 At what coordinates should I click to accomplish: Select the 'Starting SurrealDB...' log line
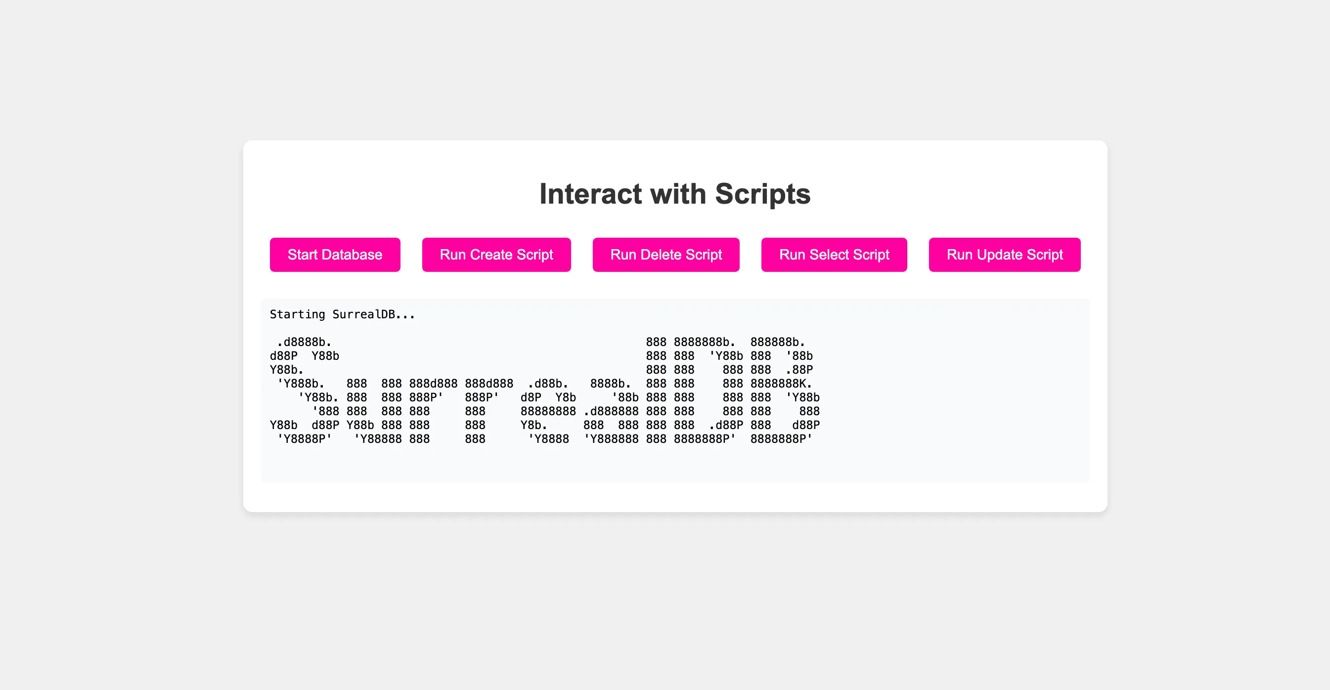coord(342,314)
